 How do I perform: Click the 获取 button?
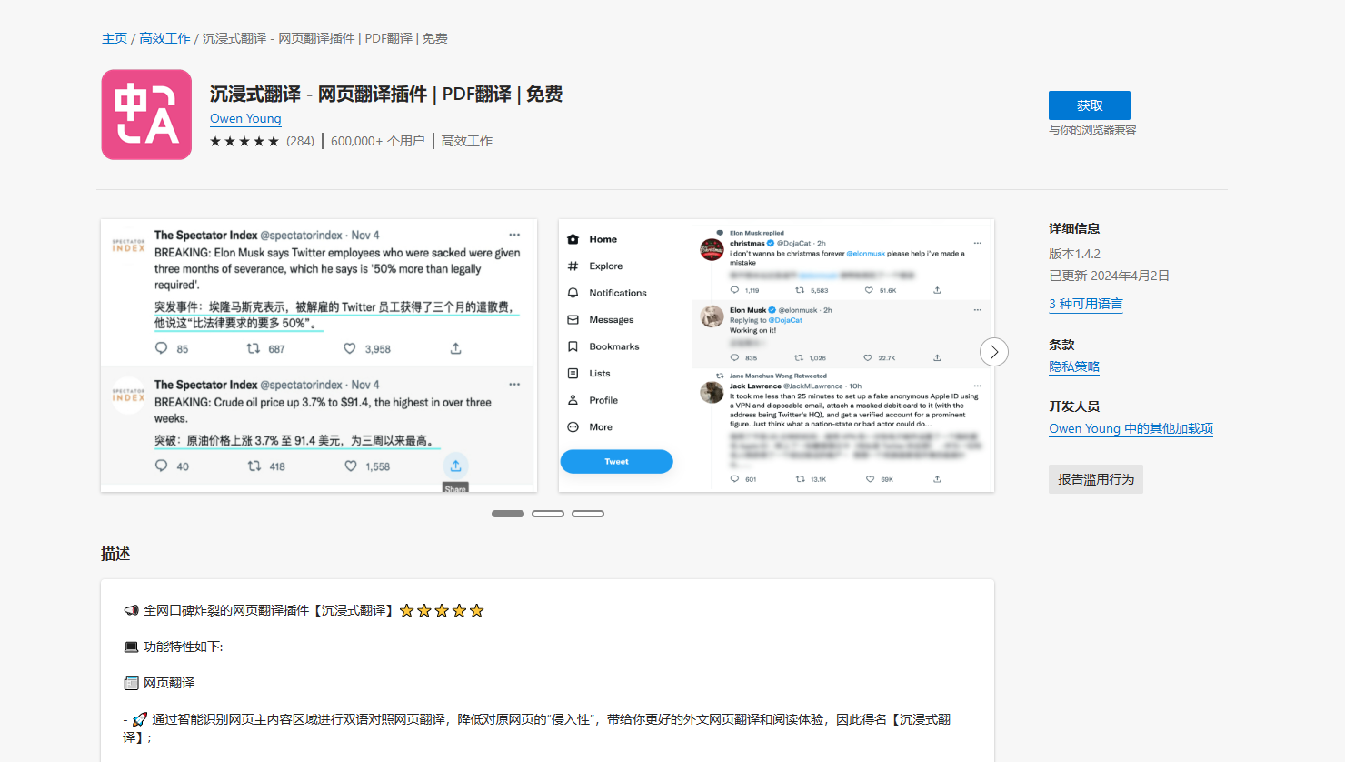click(x=1090, y=105)
